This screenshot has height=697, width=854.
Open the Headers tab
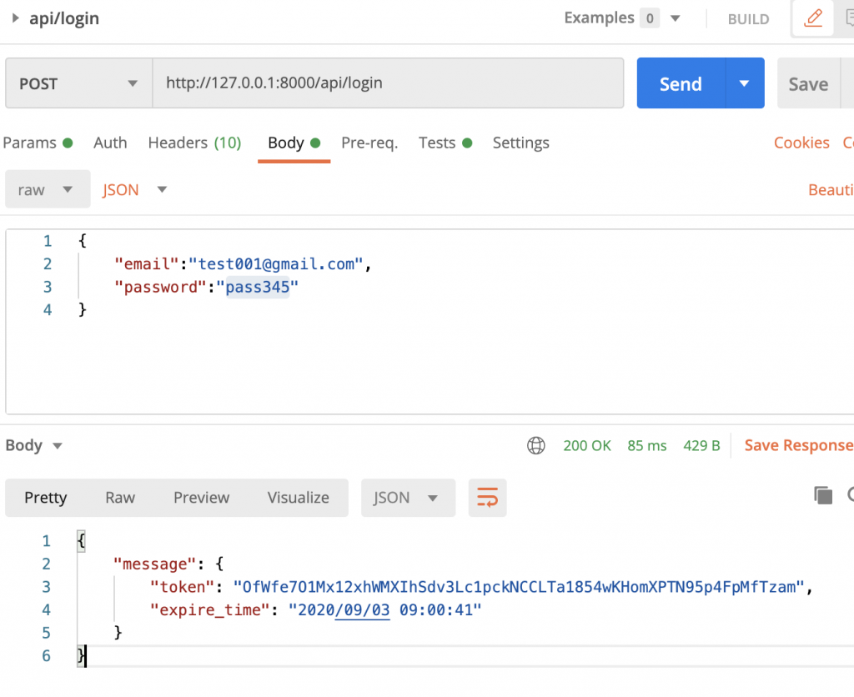coord(194,143)
